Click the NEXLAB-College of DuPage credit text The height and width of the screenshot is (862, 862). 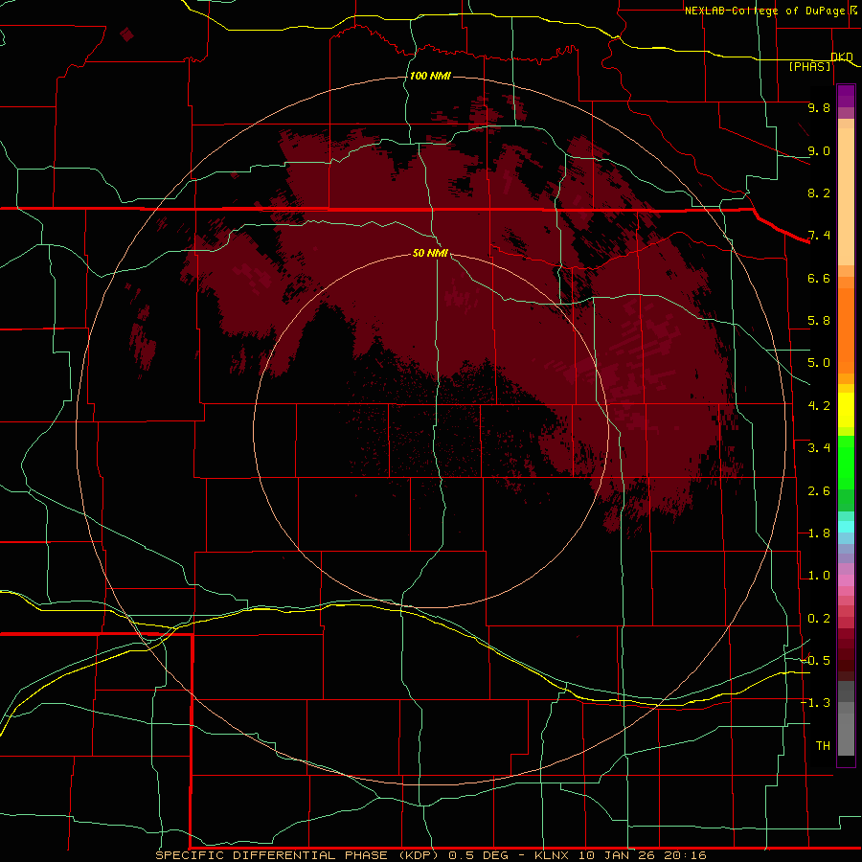pyautogui.click(x=764, y=11)
